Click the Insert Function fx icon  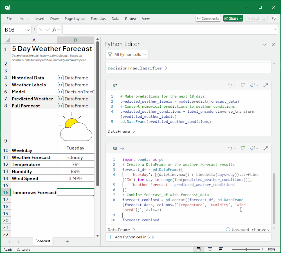click(54, 30)
